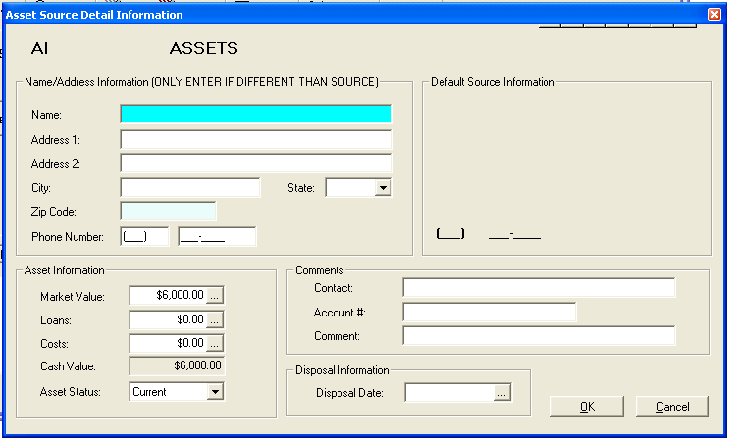
Task: Click the Asset Source Detail Information title
Action: click(x=94, y=15)
